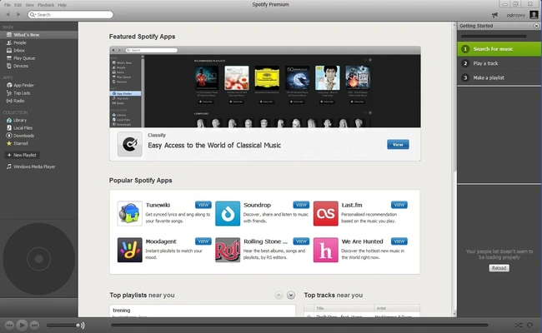Show previous top playlists with up arrow
This screenshot has width=542, height=333.
tap(279, 295)
